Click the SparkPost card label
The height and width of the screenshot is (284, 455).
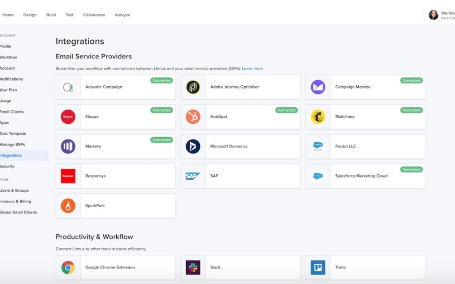[95, 206]
